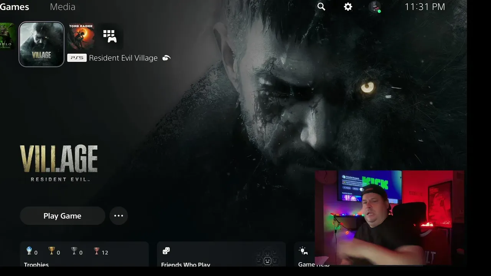Open the search magnifier icon

[x=321, y=7]
